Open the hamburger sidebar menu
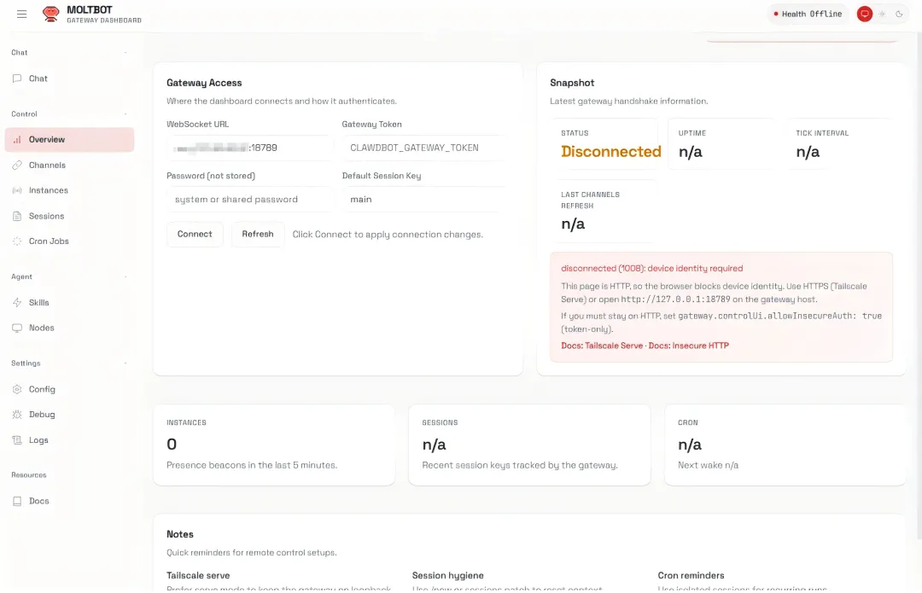Screen dimensions: 922x593 22,14
